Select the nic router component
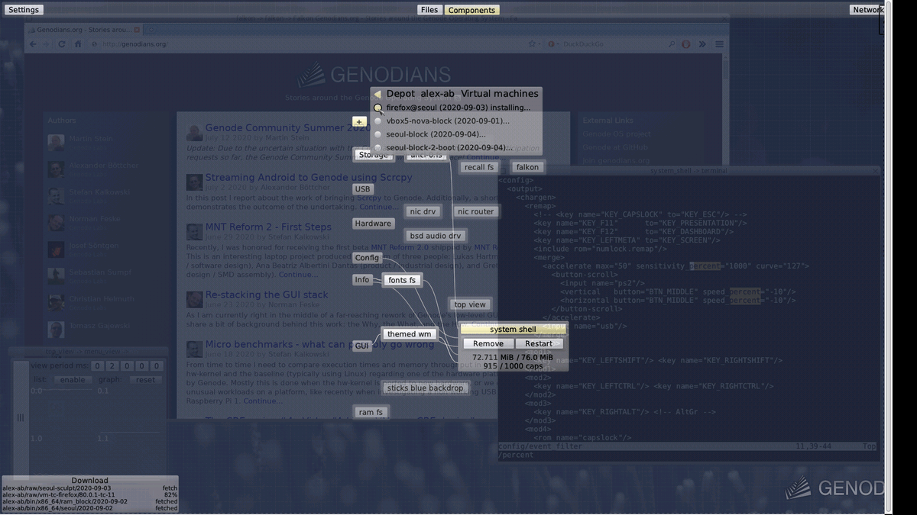This screenshot has width=917, height=515. 475,211
